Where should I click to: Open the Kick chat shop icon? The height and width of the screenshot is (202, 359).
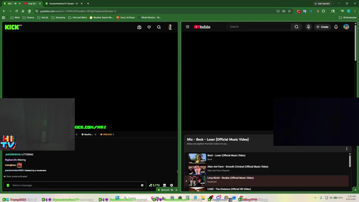[165, 185]
